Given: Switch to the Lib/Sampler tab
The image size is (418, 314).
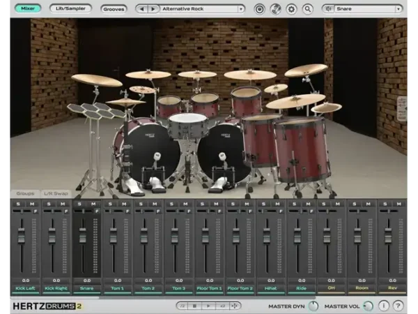Looking at the screenshot, I should [x=70, y=8].
